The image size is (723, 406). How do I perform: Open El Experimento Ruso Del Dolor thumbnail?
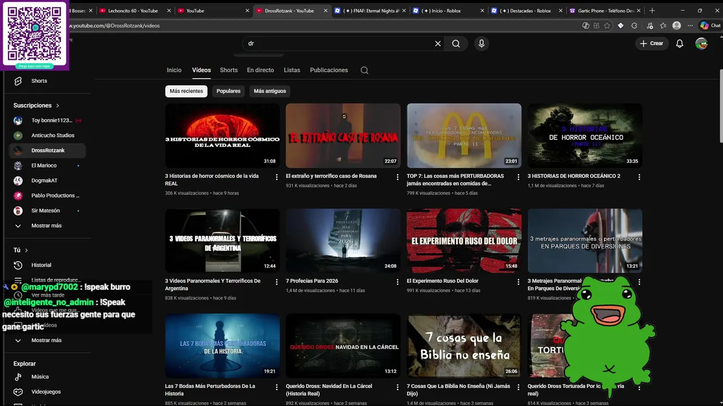(464, 241)
